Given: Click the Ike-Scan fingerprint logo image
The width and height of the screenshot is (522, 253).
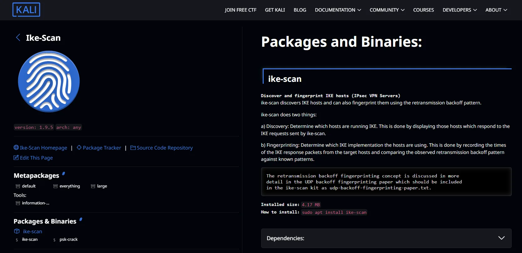Looking at the screenshot, I should 49,82.
